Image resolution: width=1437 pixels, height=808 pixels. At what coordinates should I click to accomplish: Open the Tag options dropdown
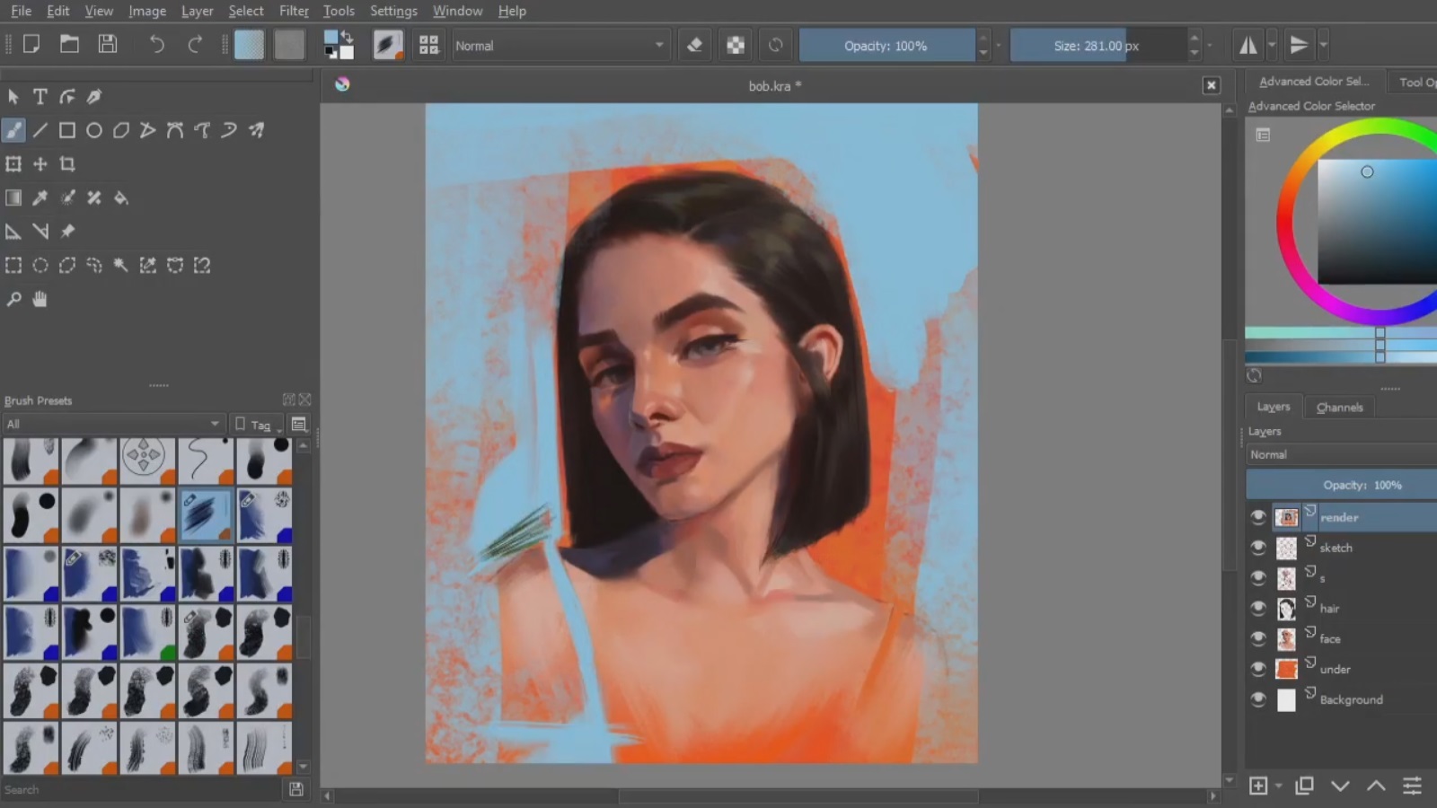pyautogui.click(x=258, y=425)
